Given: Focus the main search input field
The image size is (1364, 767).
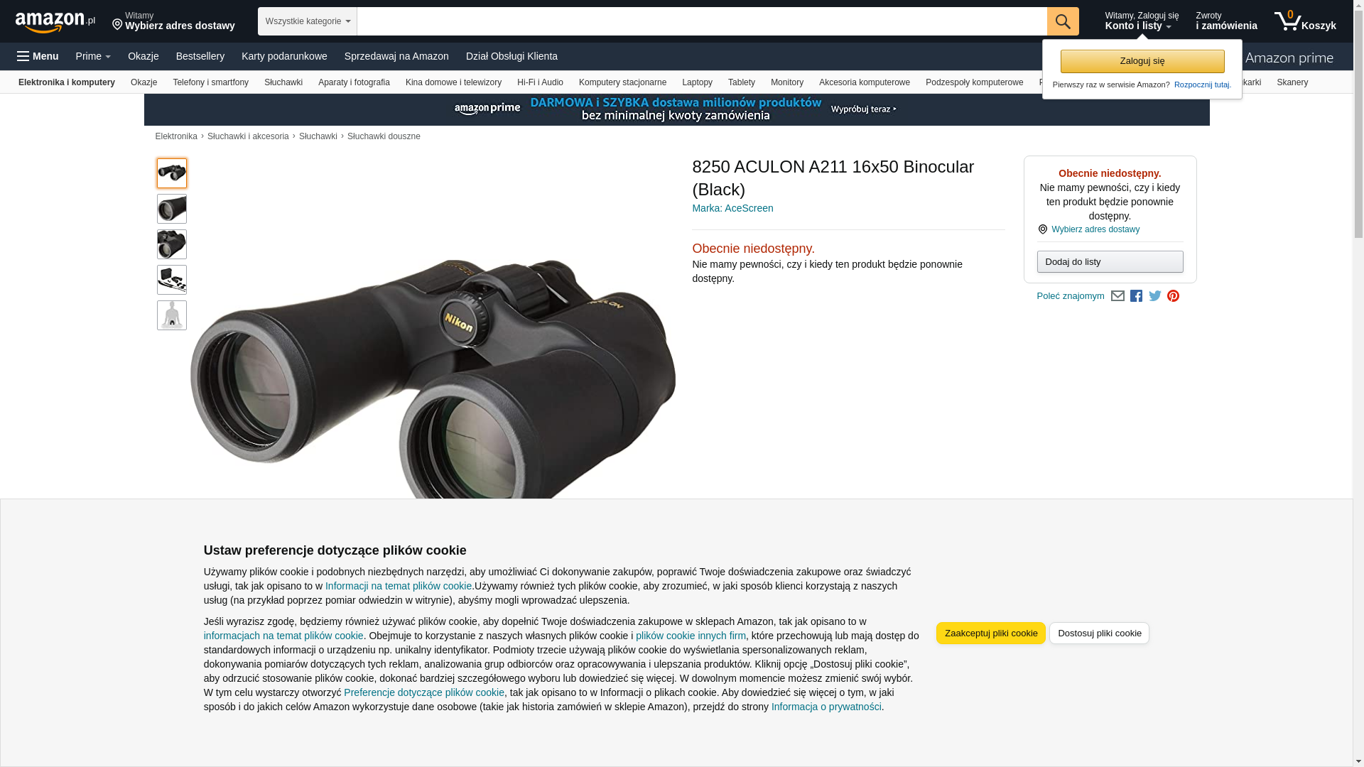Looking at the screenshot, I should (x=701, y=21).
